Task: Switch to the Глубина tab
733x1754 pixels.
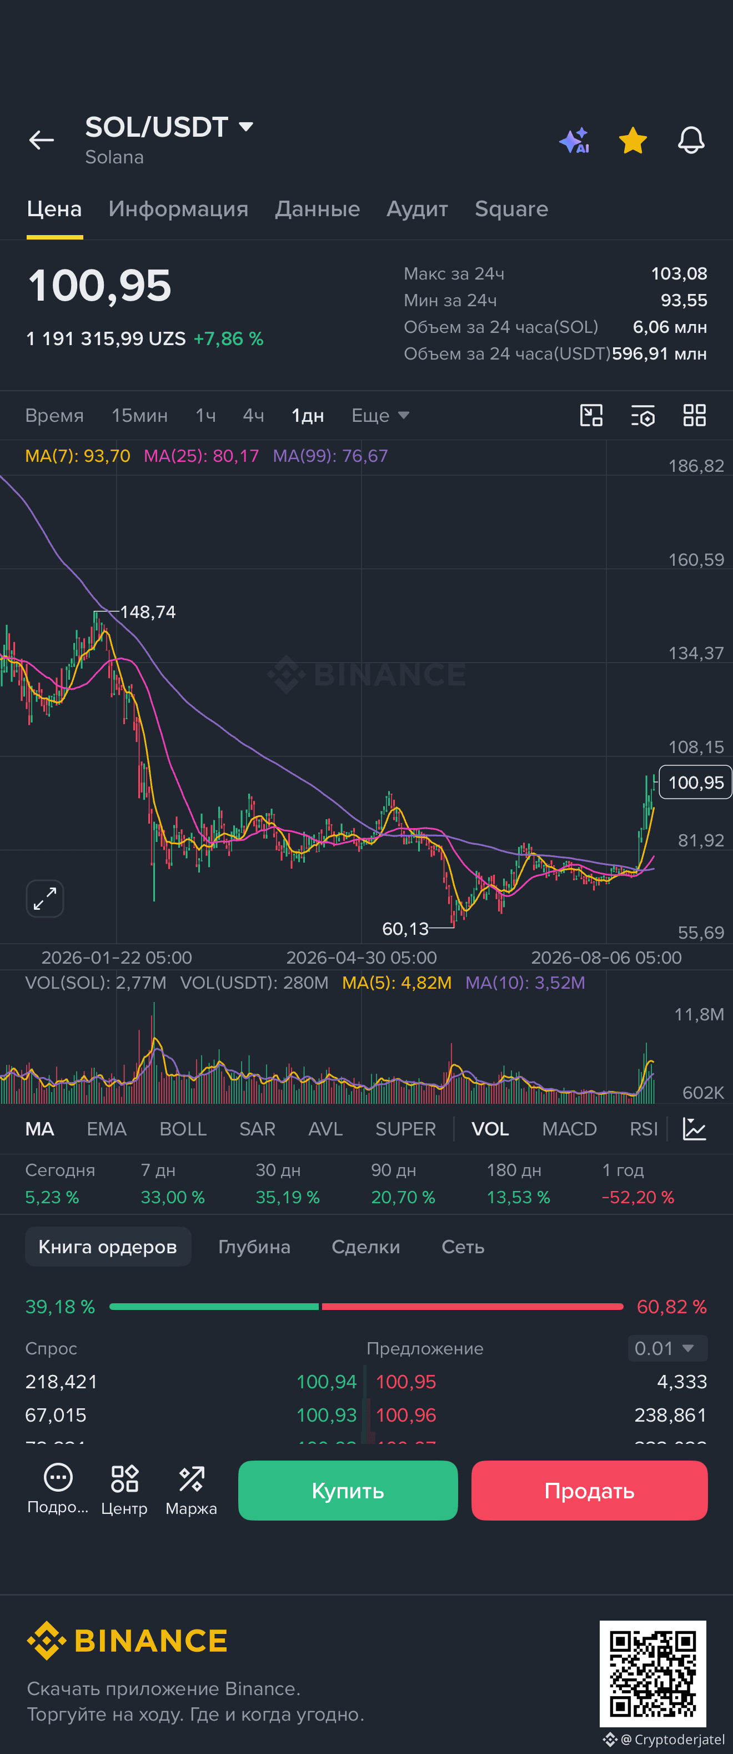Action: (254, 1247)
